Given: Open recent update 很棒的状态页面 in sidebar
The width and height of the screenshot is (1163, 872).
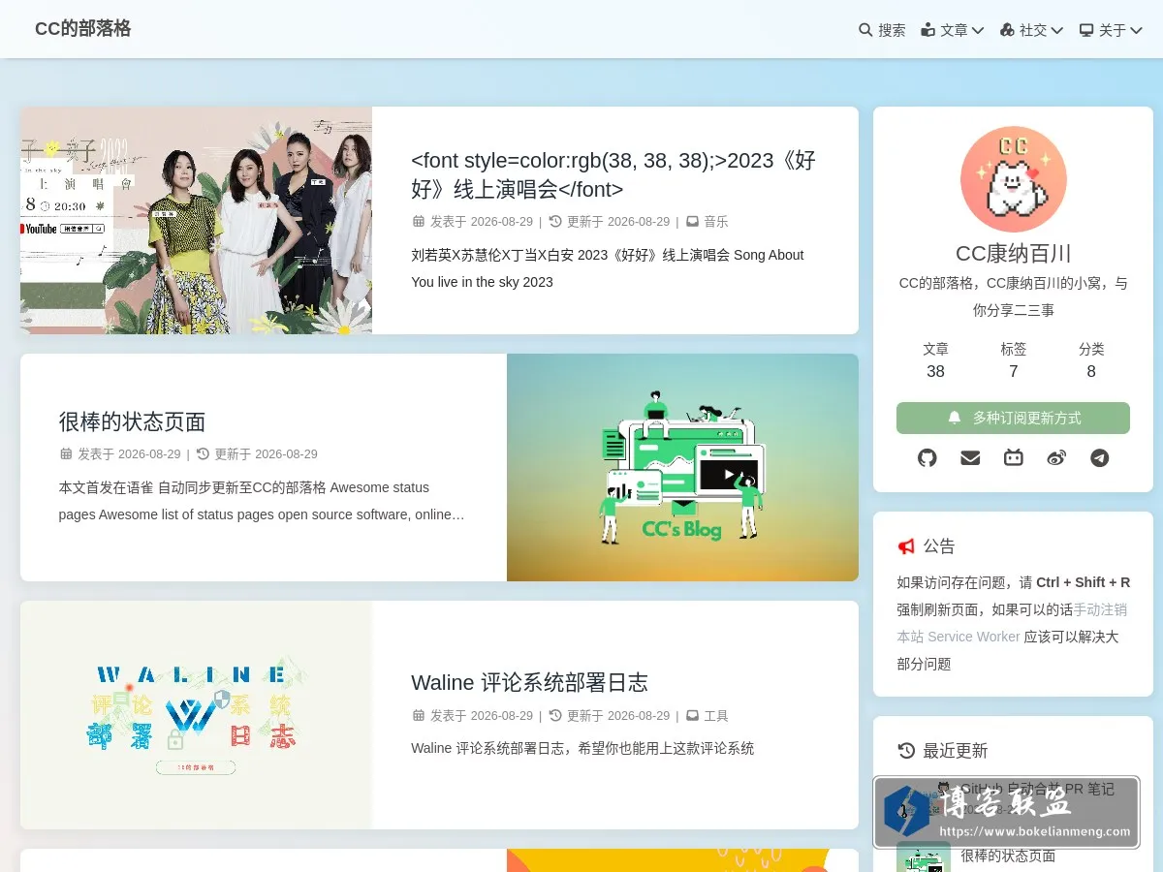Looking at the screenshot, I should [x=1008, y=856].
